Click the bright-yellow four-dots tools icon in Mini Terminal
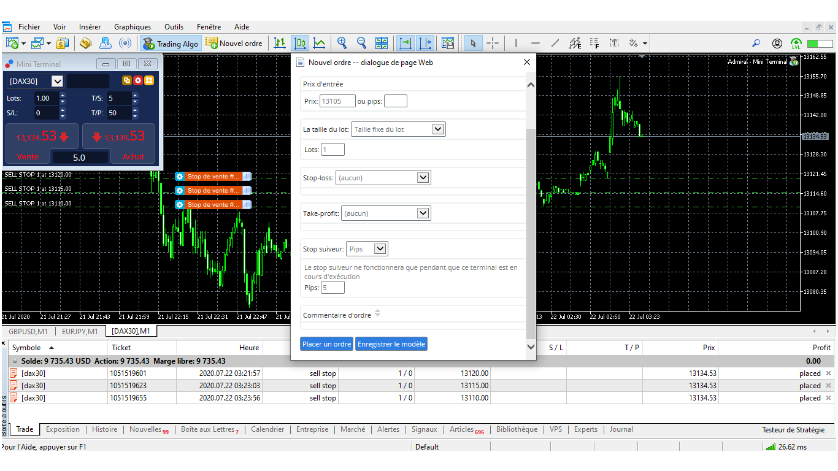 (x=149, y=80)
